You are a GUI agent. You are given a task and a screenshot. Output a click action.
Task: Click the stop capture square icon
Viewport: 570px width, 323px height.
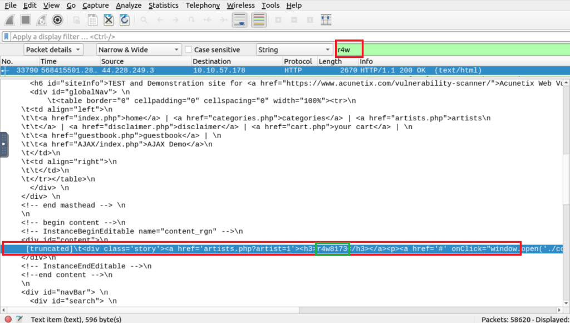point(26,21)
